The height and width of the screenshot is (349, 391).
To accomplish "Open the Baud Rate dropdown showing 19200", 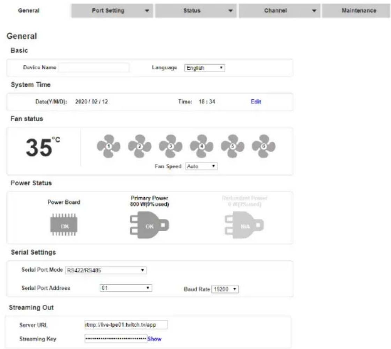I will 225,289.
